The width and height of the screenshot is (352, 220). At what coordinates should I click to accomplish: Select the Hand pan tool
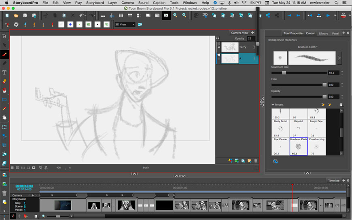click(4, 117)
